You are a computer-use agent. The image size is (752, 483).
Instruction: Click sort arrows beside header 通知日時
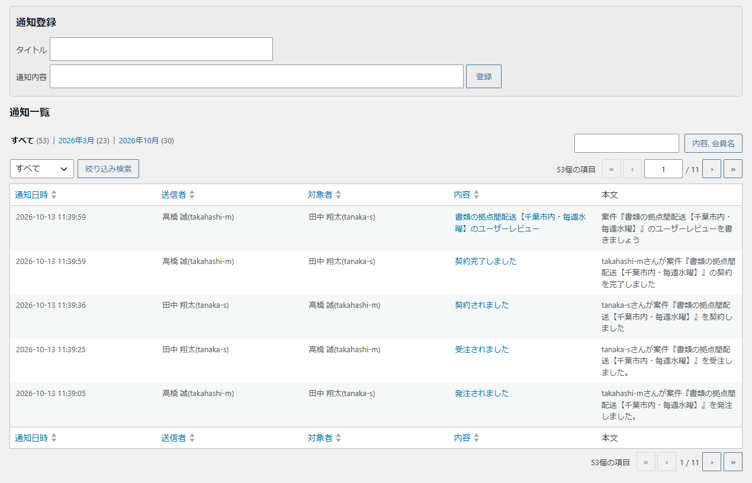coord(54,195)
